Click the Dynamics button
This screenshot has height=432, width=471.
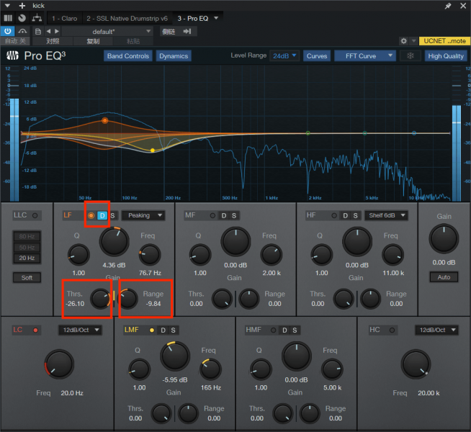tap(174, 56)
